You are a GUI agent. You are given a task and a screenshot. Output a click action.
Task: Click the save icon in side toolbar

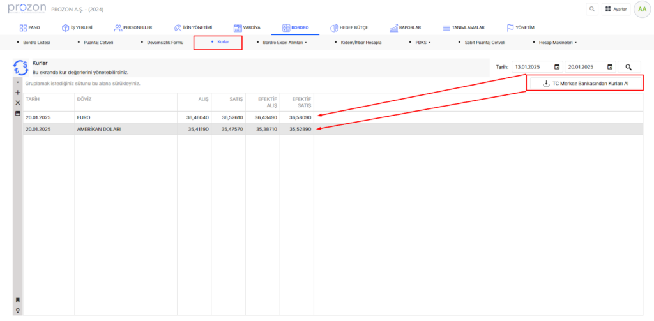tap(18, 113)
